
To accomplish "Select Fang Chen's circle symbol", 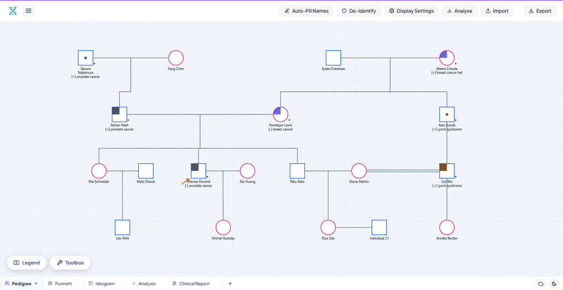I will [x=176, y=58].
